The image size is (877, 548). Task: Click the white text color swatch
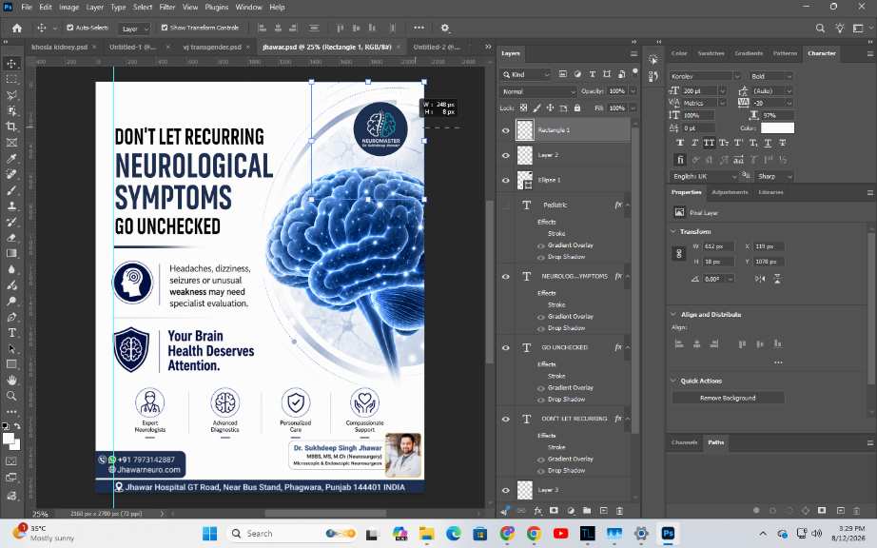[x=777, y=128]
